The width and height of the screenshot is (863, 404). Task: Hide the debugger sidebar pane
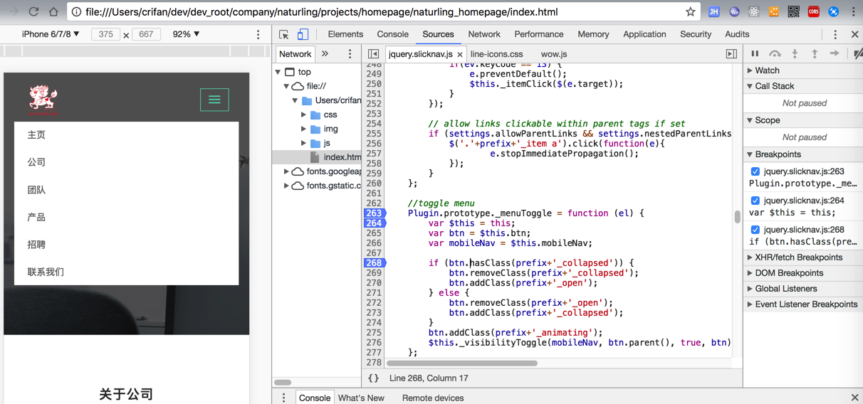[x=731, y=54]
